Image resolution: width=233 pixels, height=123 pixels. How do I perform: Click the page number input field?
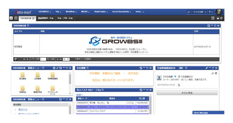(43, 59)
